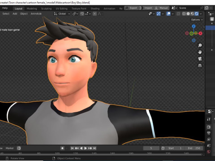Select solid viewport shading

(x=188, y=14)
